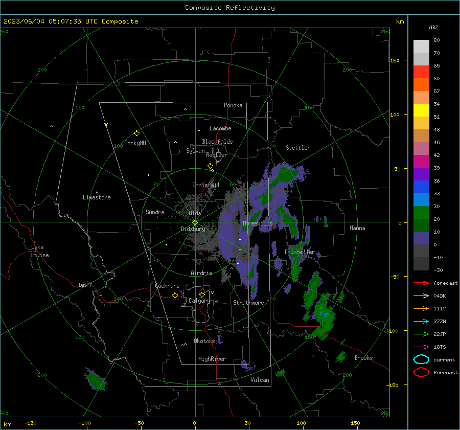This screenshot has width=460, height=430.
Task: Click the green radar echo south of Banff
Action: tap(96, 379)
